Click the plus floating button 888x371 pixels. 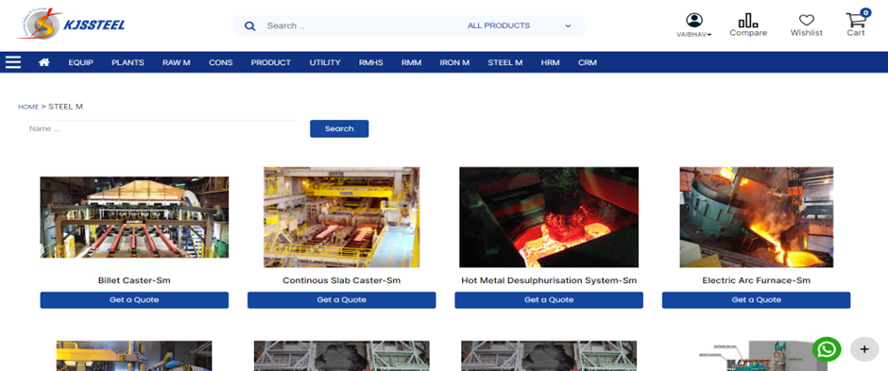tap(864, 349)
